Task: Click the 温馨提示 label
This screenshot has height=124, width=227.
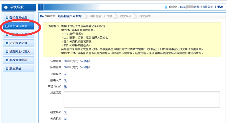Action: pos(54,26)
